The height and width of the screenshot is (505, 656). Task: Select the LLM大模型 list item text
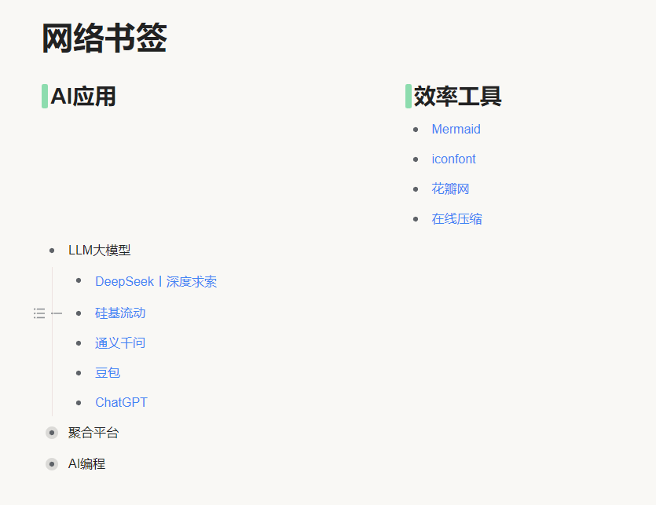pos(100,251)
